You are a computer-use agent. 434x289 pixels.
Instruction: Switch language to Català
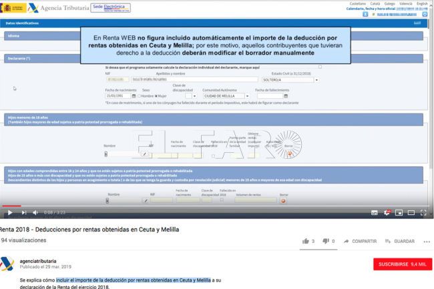375,3
